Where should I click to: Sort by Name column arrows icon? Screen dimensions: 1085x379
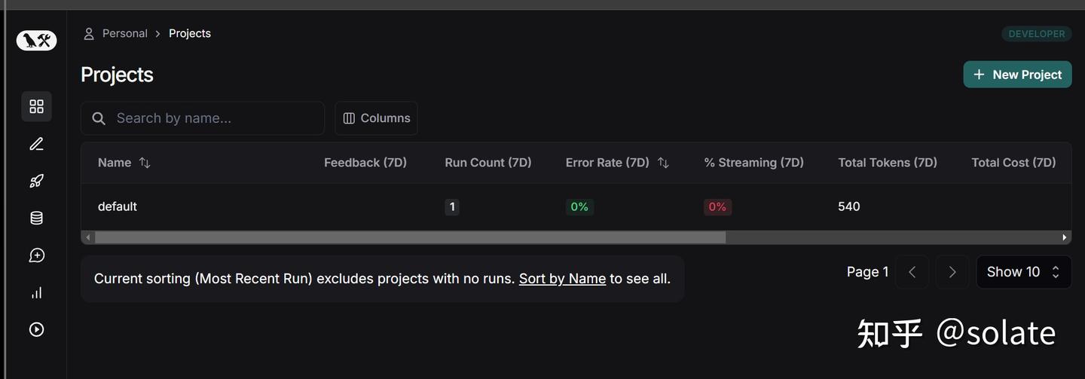pyautogui.click(x=145, y=163)
